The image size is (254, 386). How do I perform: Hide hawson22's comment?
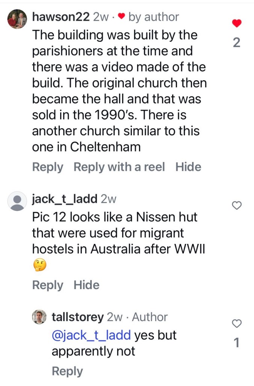188,167
